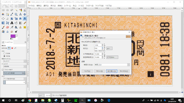Screen dimensions: 184x103
Task: Select the Move tool
Action: click(25, 14)
